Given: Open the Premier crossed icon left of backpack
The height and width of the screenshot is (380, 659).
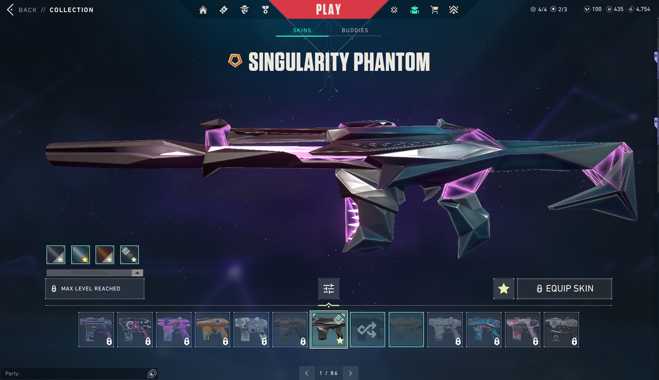Looking at the screenshot, I should [x=394, y=10].
